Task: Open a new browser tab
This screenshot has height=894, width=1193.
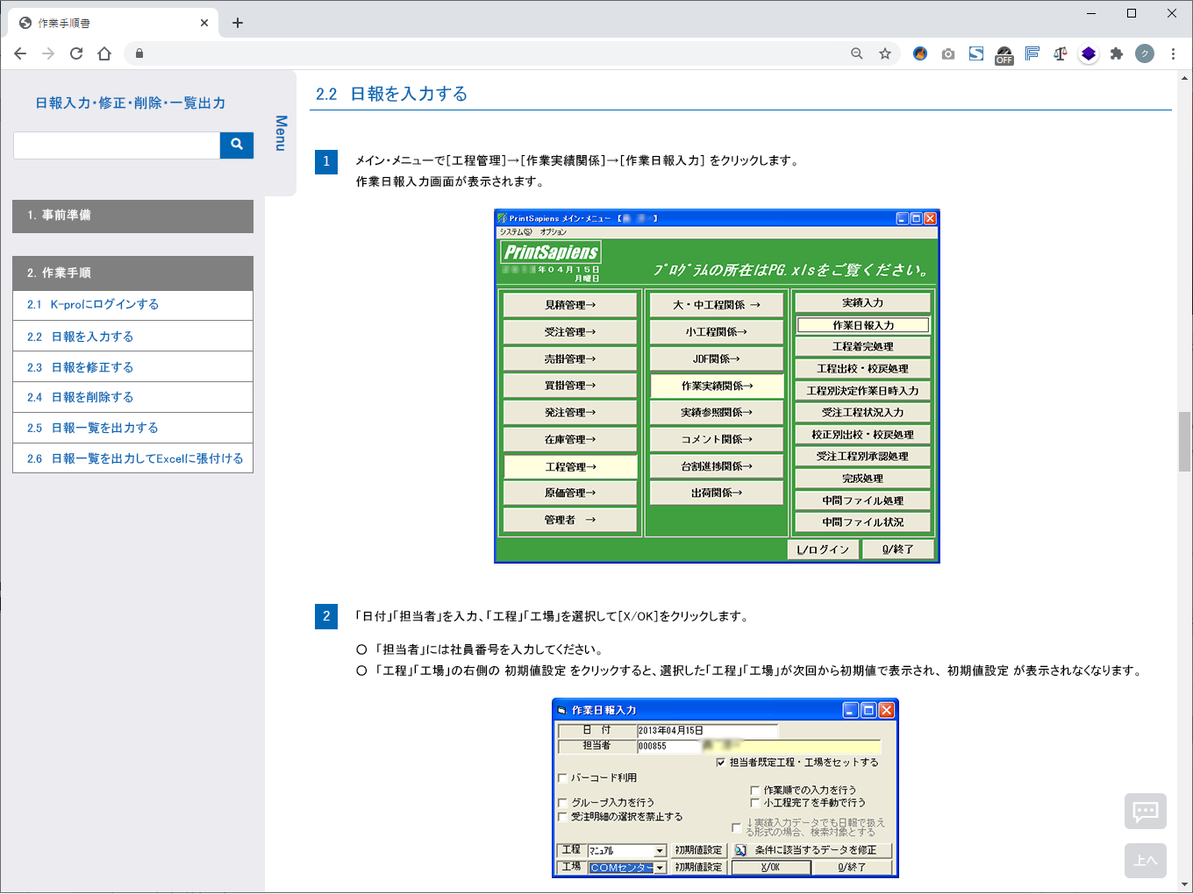Action: [238, 23]
